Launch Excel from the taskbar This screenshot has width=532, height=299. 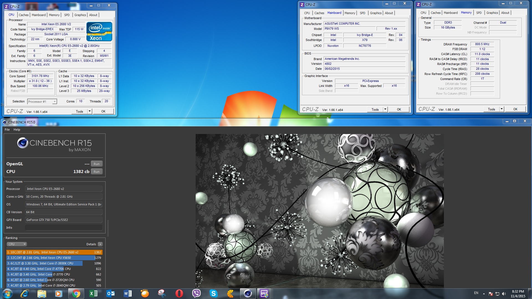click(93, 293)
